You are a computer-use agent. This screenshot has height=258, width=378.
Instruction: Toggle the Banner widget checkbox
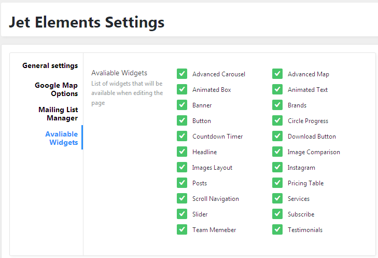182,105
